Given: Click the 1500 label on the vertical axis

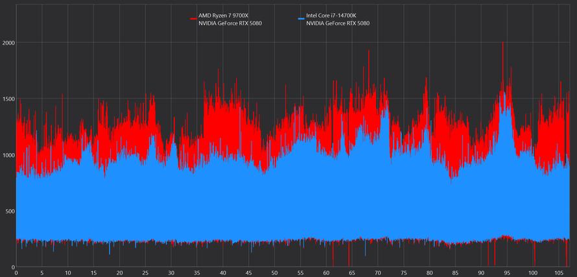Looking at the screenshot, I should (x=8, y=99).
